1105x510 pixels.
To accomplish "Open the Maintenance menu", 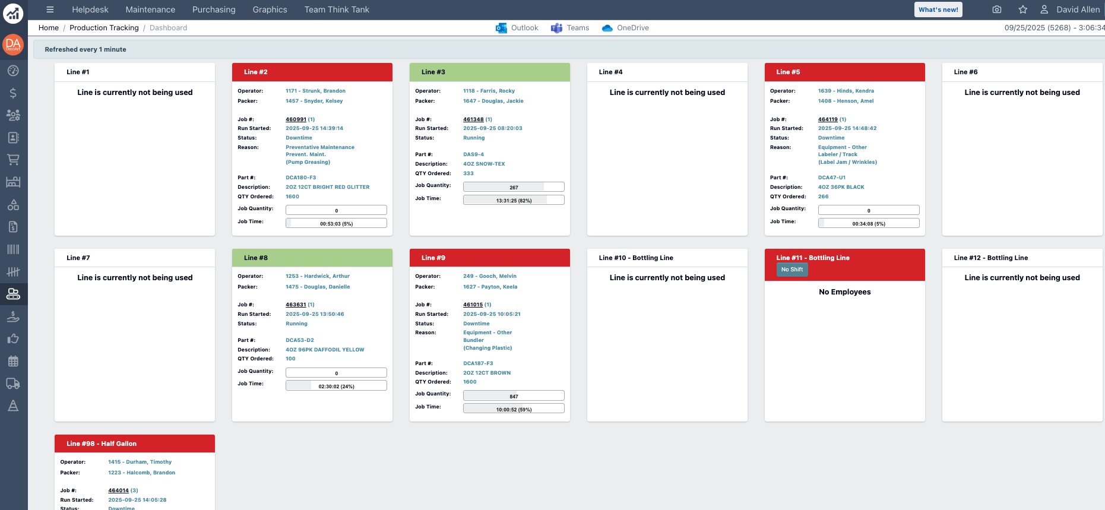I will [x=150, y=9].
